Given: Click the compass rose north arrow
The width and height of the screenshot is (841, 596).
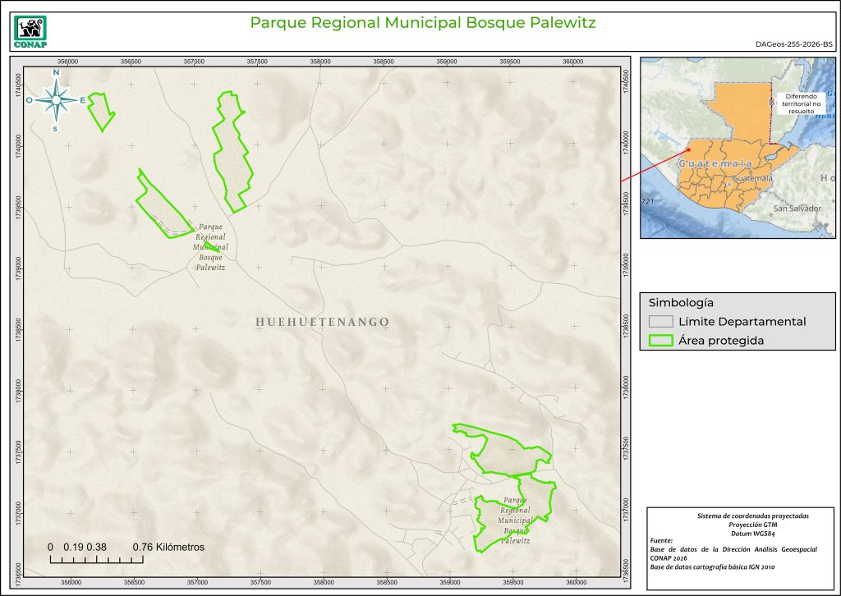Looking at the screenshot, I should click(56, 101).
